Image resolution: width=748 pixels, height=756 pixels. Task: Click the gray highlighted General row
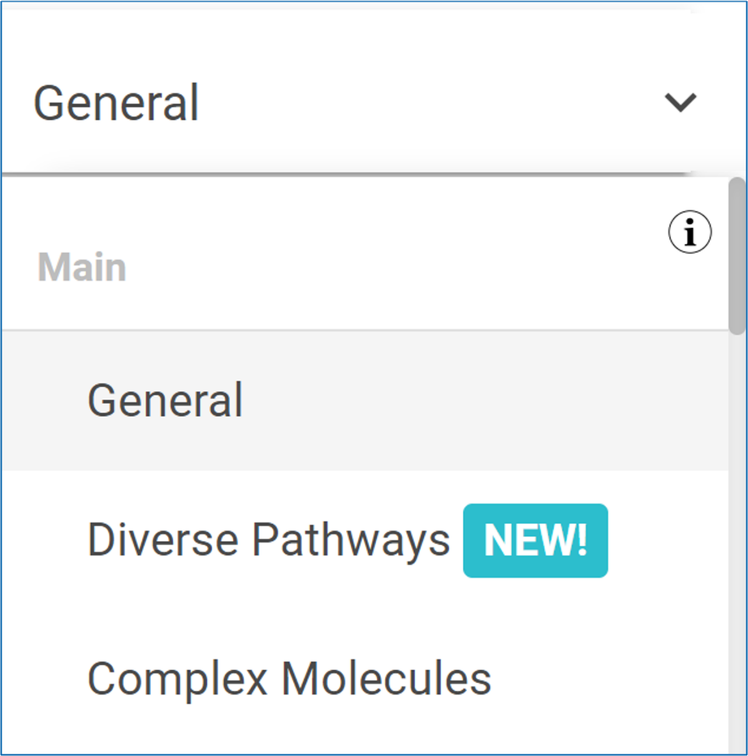pos(409,400)
